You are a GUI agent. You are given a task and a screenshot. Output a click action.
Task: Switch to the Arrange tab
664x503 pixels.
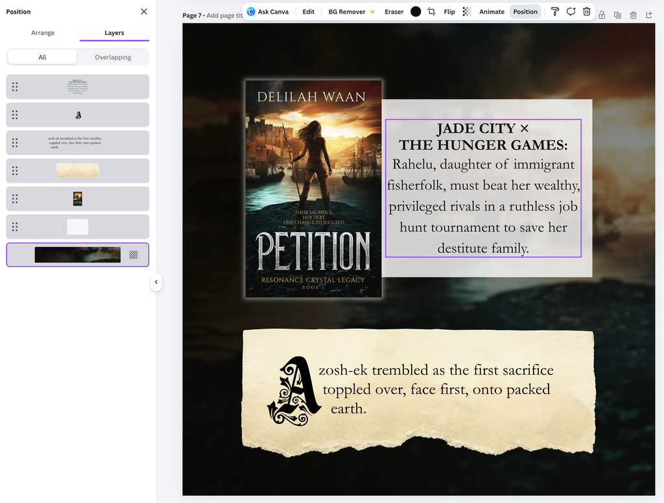click(43, 32)
